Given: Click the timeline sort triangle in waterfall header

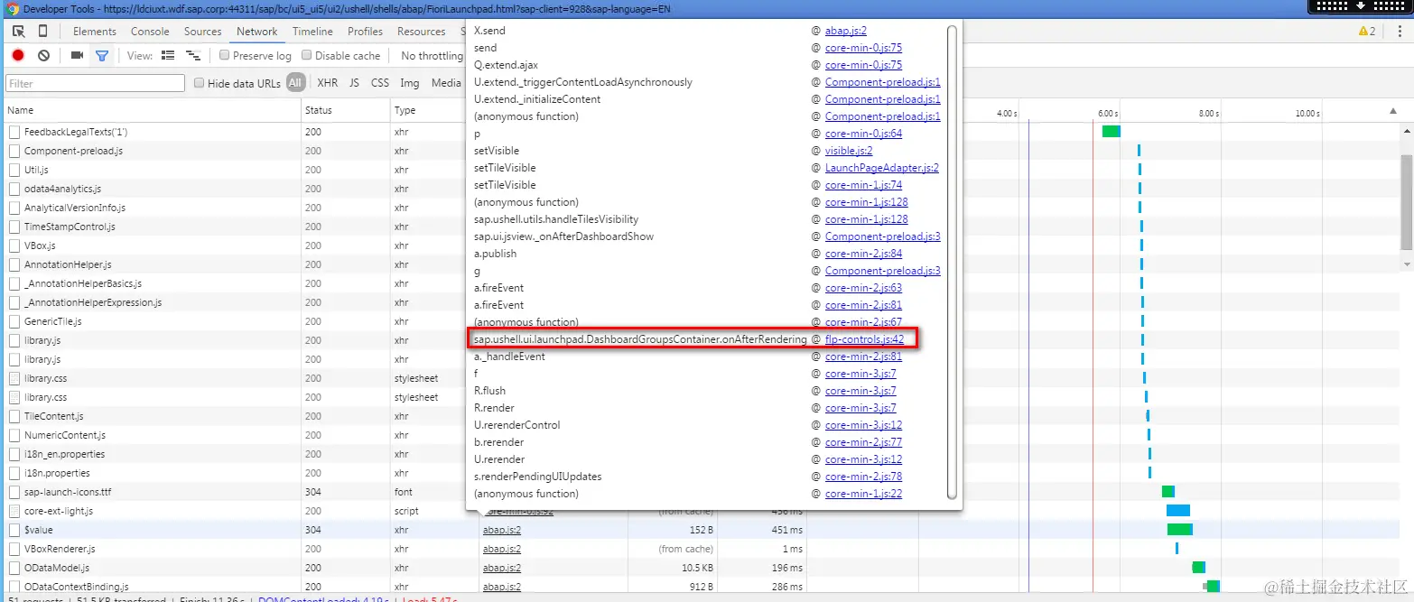Looking at the screenshot, I should coord(1391,110).
